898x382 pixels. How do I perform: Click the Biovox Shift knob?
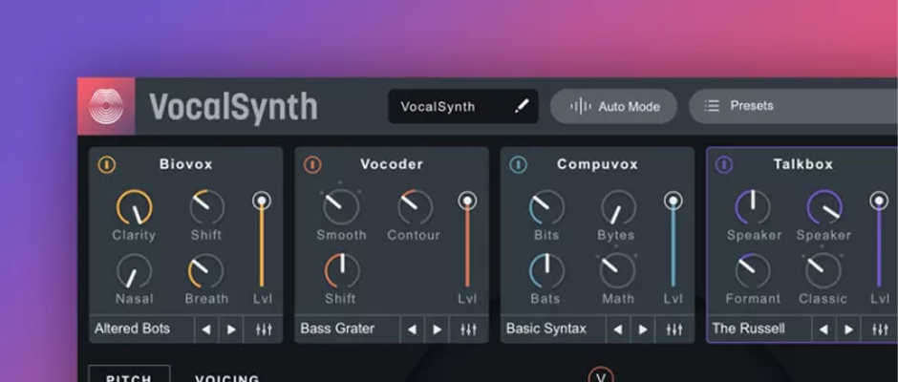click(206, 207)
